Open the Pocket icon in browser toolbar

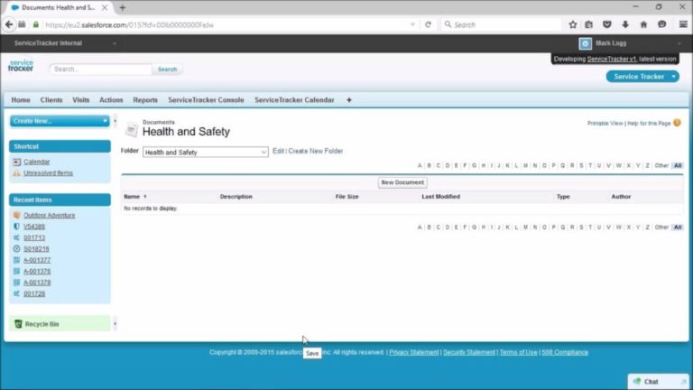(607, 25)
